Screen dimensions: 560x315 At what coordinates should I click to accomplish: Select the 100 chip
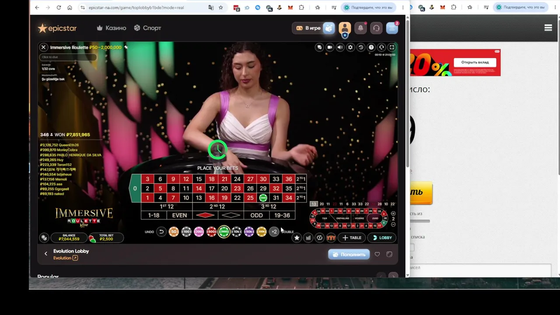point(186,232)
